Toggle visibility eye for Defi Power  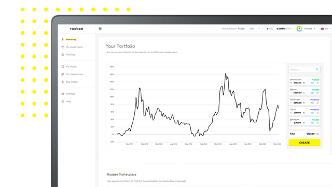(312, 103)
